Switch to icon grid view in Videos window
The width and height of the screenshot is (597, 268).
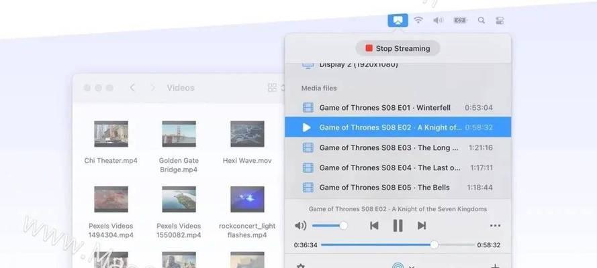[x=272, y=88]
